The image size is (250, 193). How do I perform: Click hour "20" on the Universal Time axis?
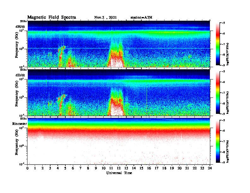pos(179,168)
